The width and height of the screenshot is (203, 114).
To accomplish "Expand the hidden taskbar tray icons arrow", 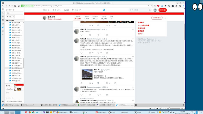I will (174, 112).
